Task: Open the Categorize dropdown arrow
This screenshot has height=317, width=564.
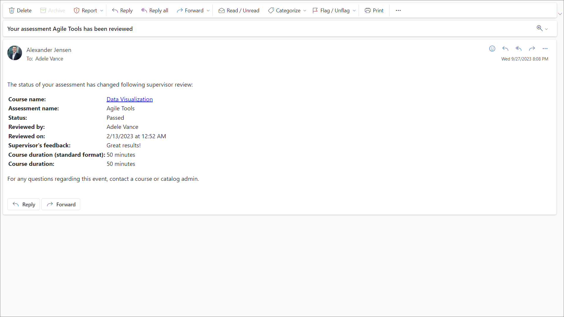Action: point(305,11)
